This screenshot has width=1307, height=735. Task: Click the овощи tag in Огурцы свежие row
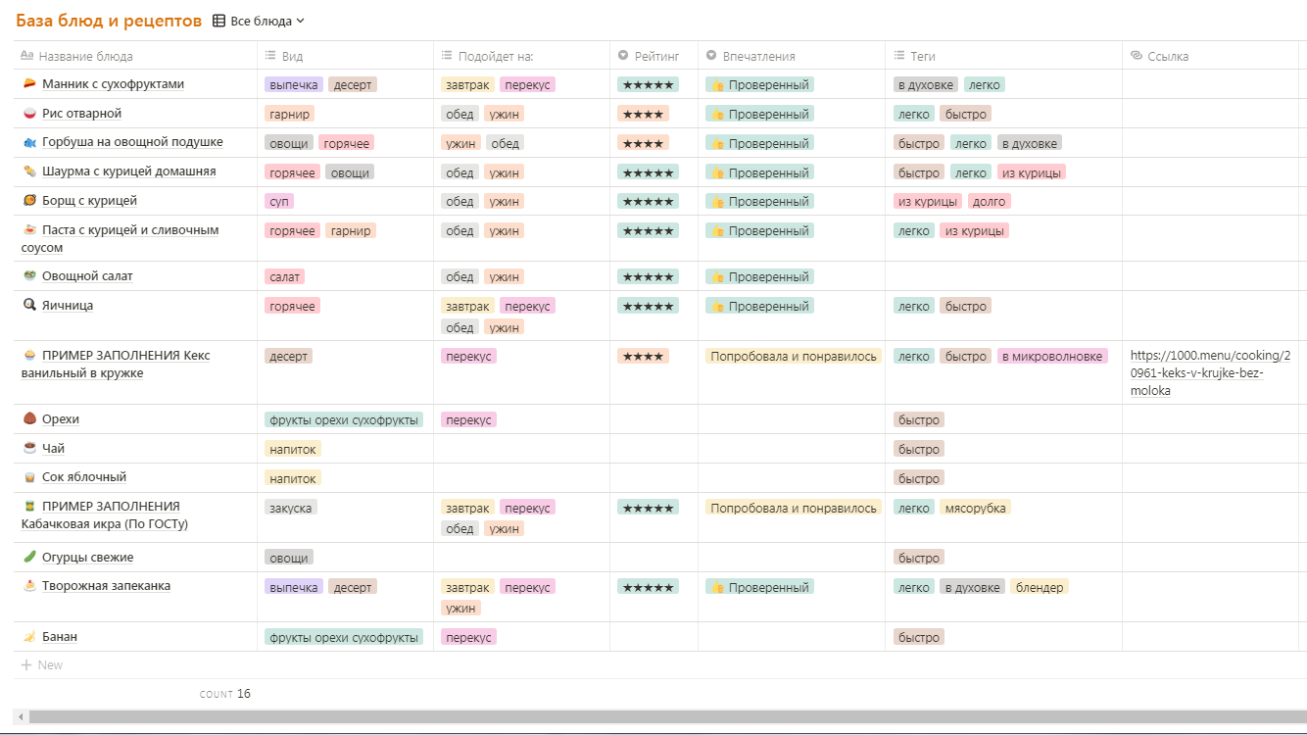pos(289,558)
